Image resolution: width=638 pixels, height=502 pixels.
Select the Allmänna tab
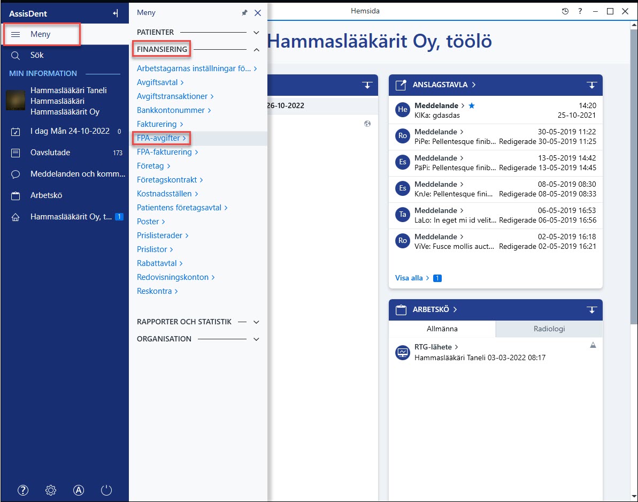pos(442,329)
